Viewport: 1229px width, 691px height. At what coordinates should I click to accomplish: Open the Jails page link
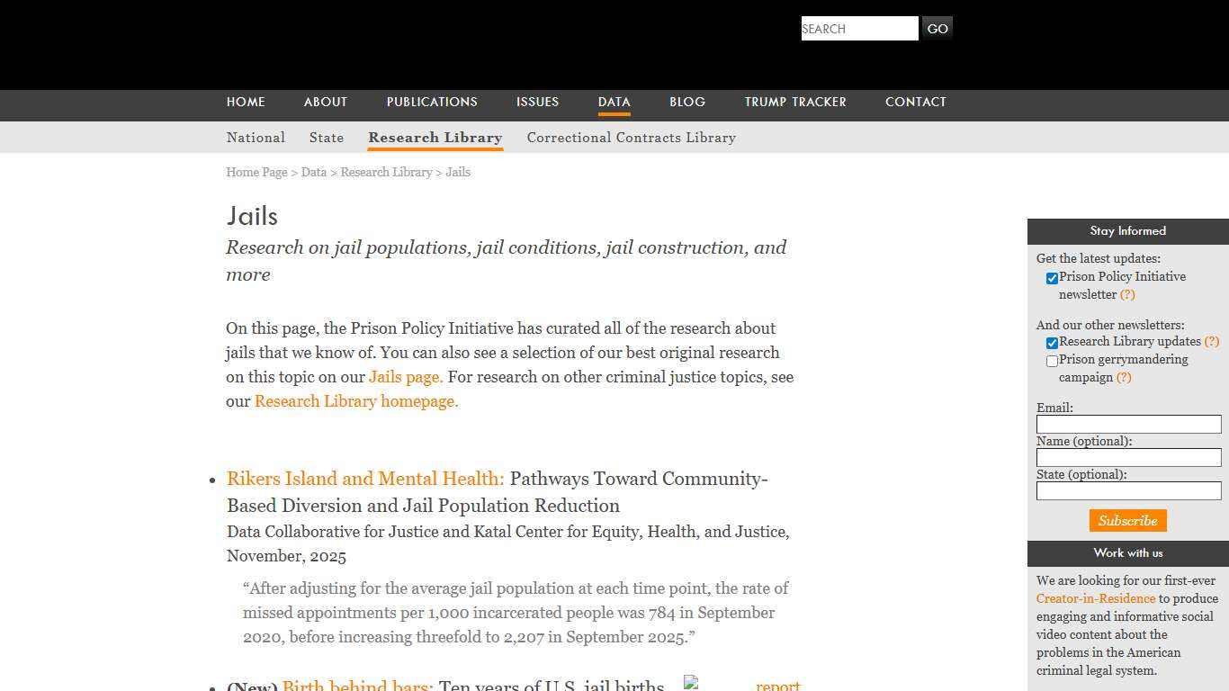(x=404, y=377)
